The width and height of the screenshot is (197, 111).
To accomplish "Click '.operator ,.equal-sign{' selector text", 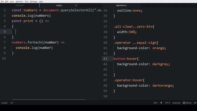I will [x=136, y=43].
